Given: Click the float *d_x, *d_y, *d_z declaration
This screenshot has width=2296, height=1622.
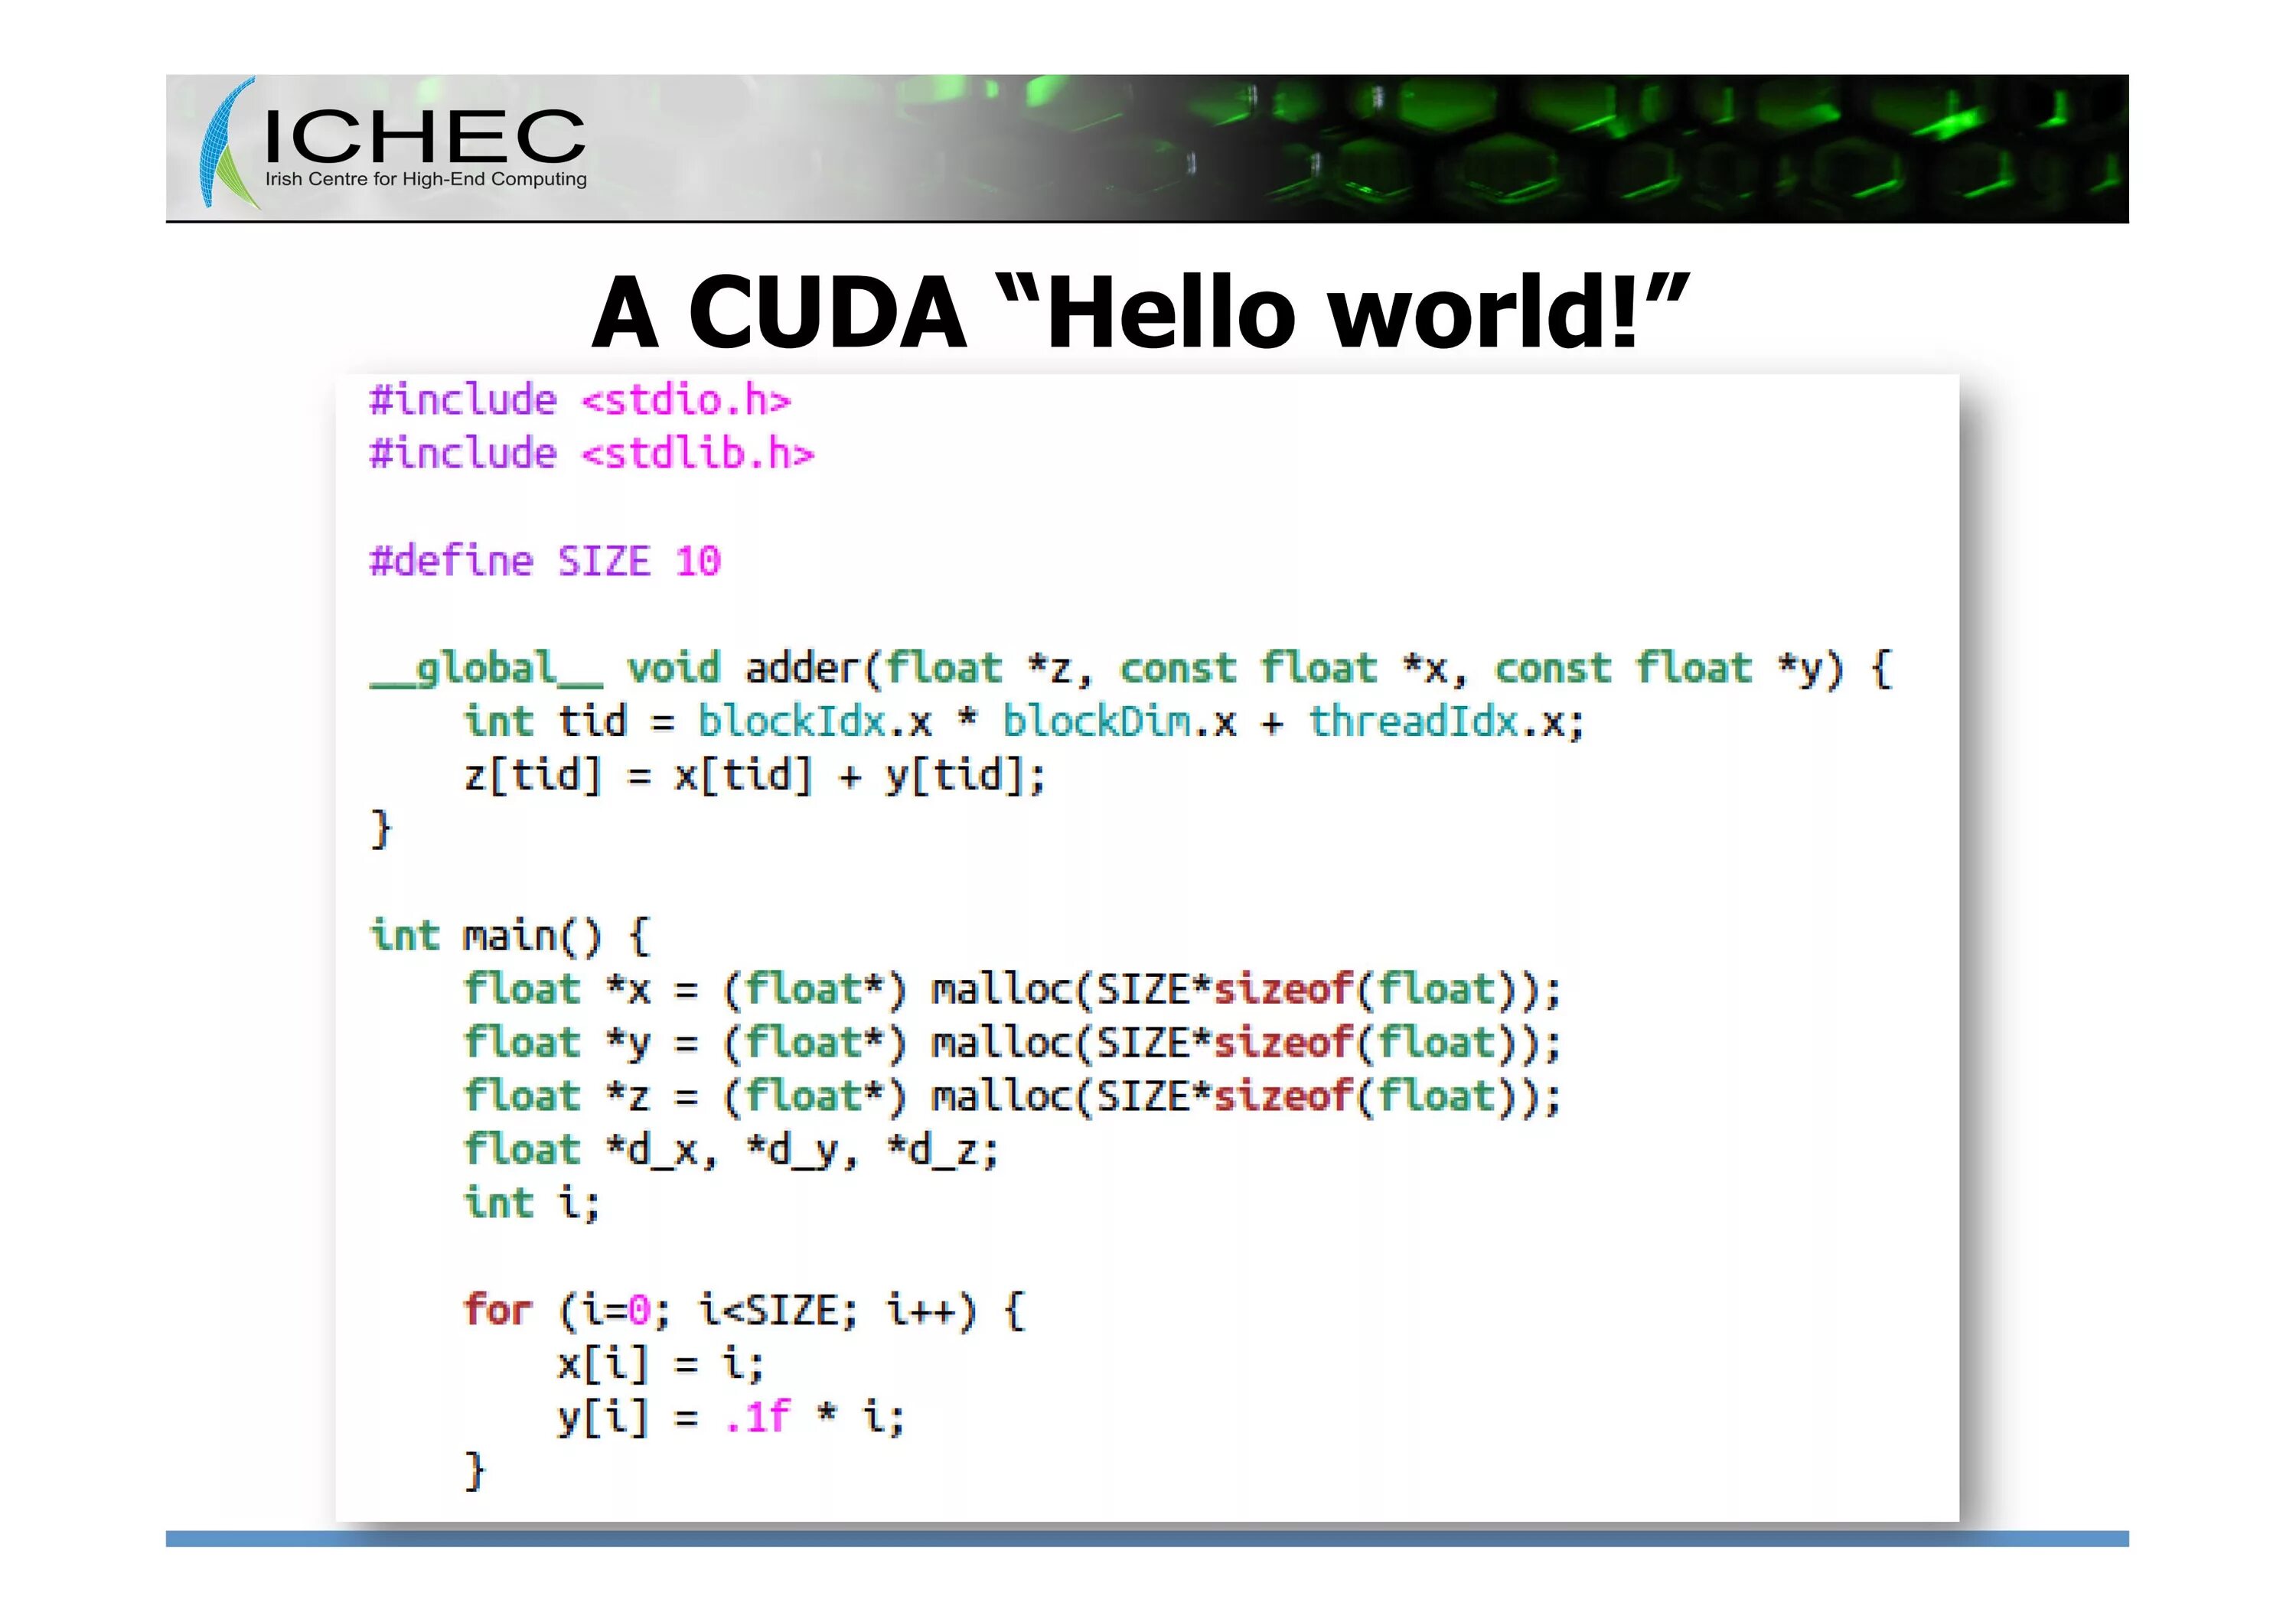Looking at the screenshot, I should pyautogui.click(x=731, y=1150).
